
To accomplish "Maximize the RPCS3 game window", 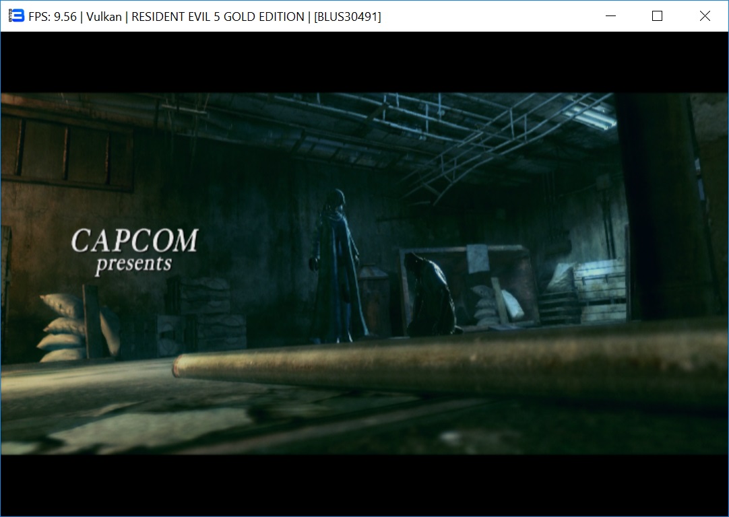I will tap(657, 15).
